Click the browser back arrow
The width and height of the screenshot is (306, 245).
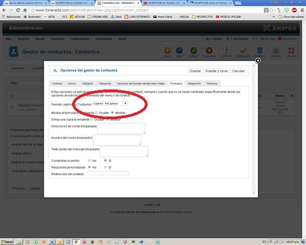pyautogui.click(x=4, y=10)
